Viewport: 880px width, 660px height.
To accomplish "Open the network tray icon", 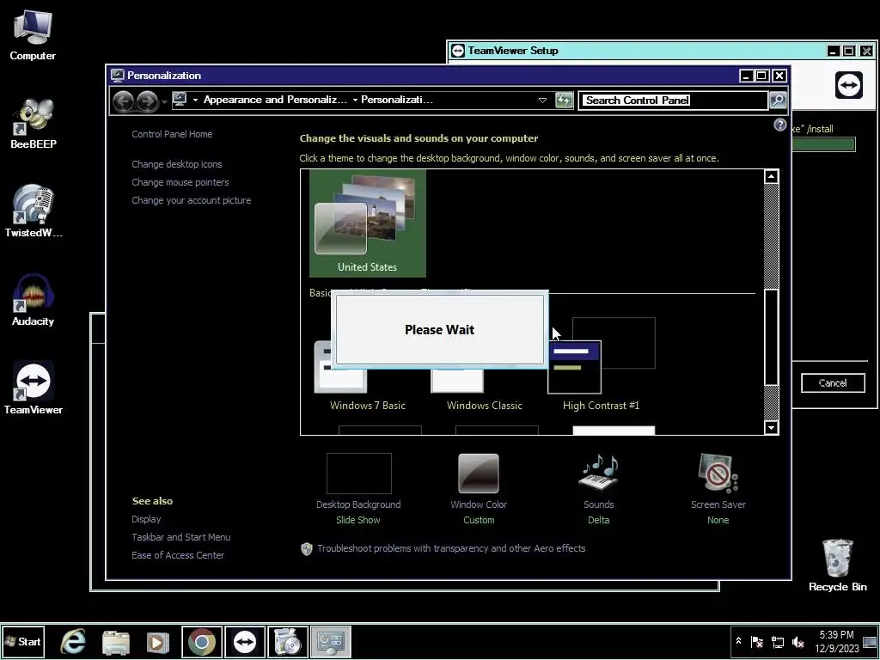I will point(777,641).
